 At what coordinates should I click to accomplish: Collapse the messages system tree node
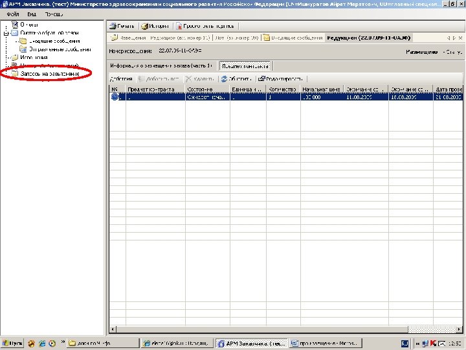[6, 33]
